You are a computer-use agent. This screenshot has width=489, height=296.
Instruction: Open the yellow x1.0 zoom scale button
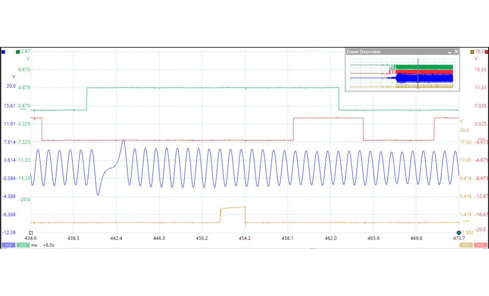465,245
